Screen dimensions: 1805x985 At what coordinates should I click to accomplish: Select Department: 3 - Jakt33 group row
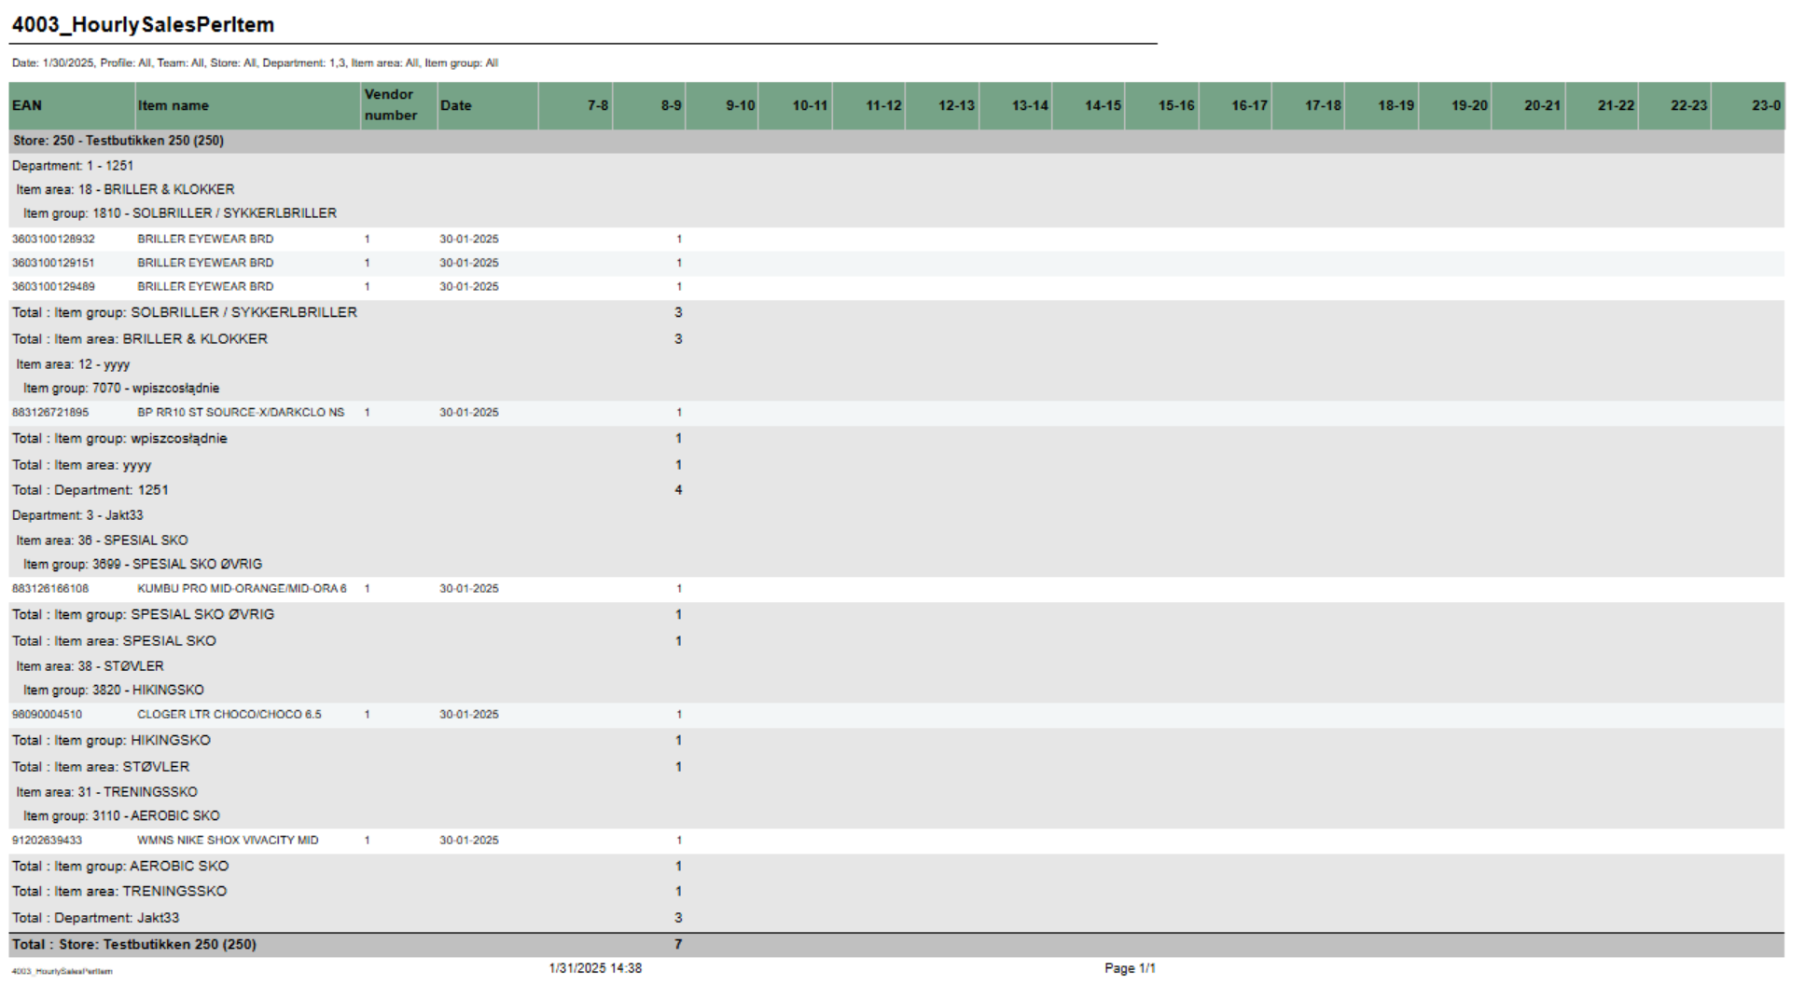point(77,515)
